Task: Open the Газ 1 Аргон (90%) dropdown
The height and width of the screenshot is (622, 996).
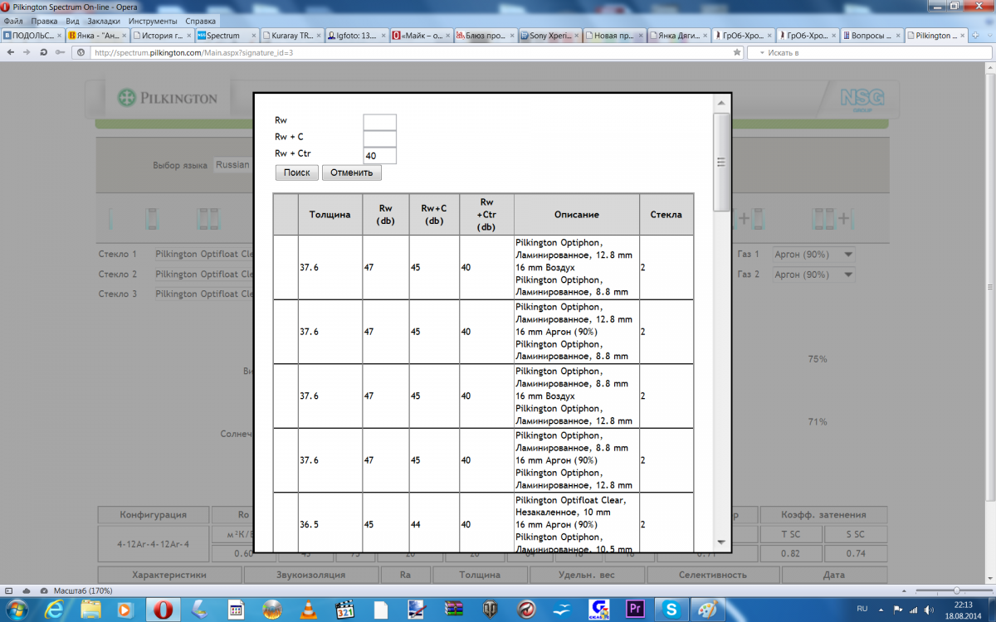Action: coord(813,255)
